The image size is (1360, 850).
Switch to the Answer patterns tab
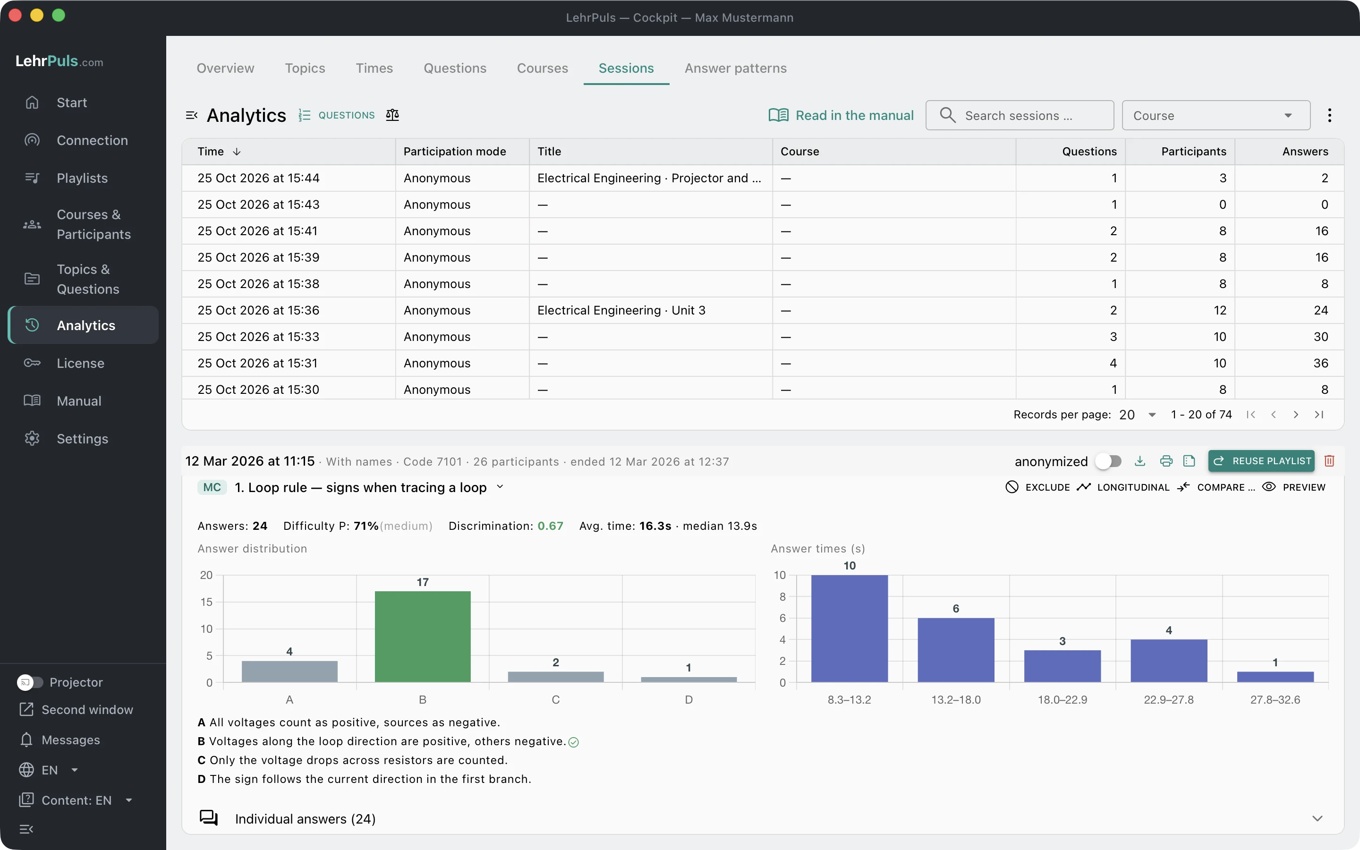point(736,68)
